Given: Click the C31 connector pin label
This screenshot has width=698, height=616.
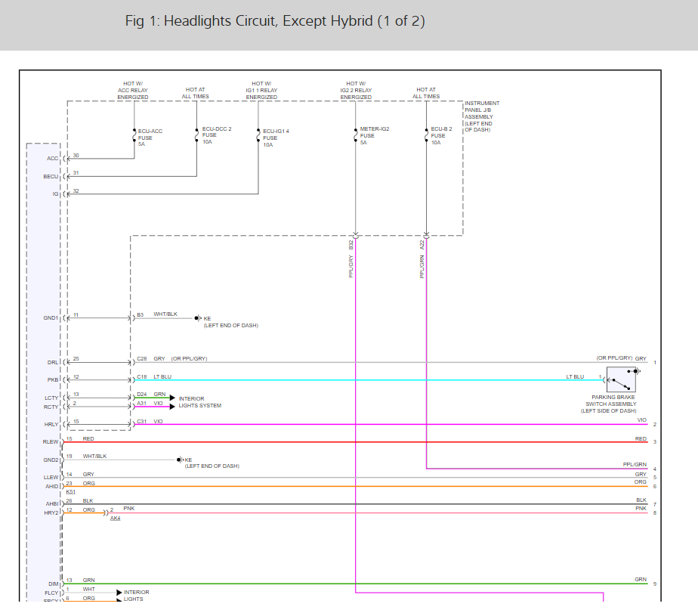Looking at the screenshot, I should (142, 421).
